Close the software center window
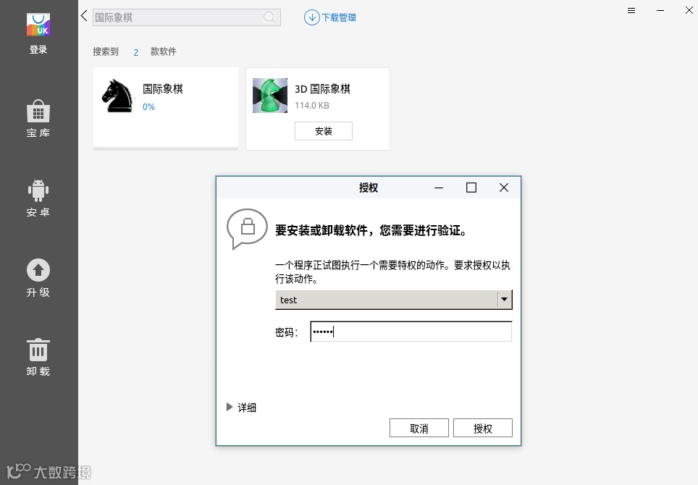 coord(689,10)
